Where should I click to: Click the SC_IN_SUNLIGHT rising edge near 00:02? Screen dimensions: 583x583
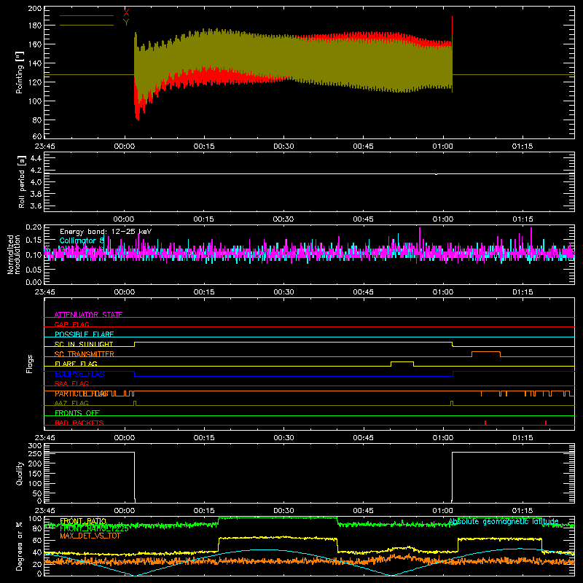click(134, 344)
